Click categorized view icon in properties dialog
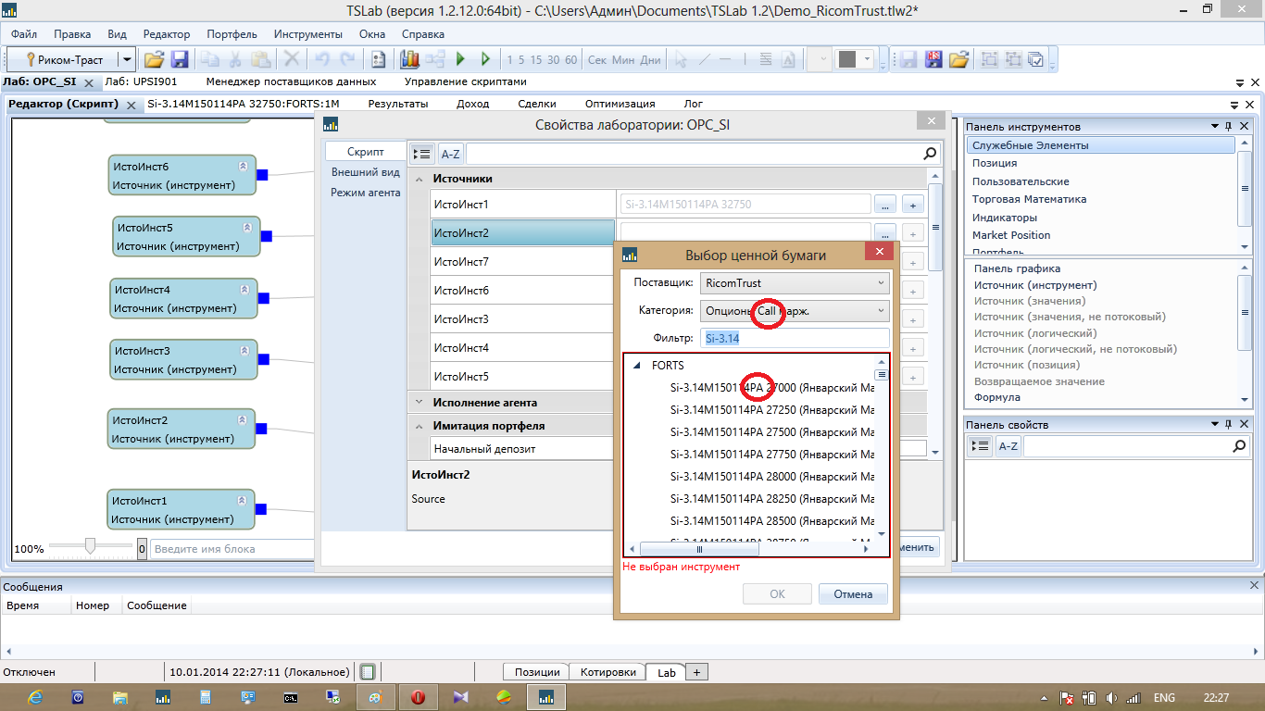Viewport: 1265px width, 711px height. point(422,154)
